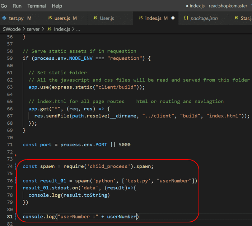Open the breadcrumb ellipsis symbol list

[x=78, y=29]
